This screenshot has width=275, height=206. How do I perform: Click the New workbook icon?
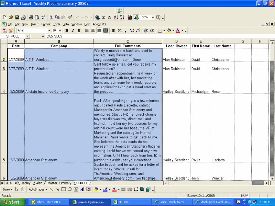(x=4, y=18)
